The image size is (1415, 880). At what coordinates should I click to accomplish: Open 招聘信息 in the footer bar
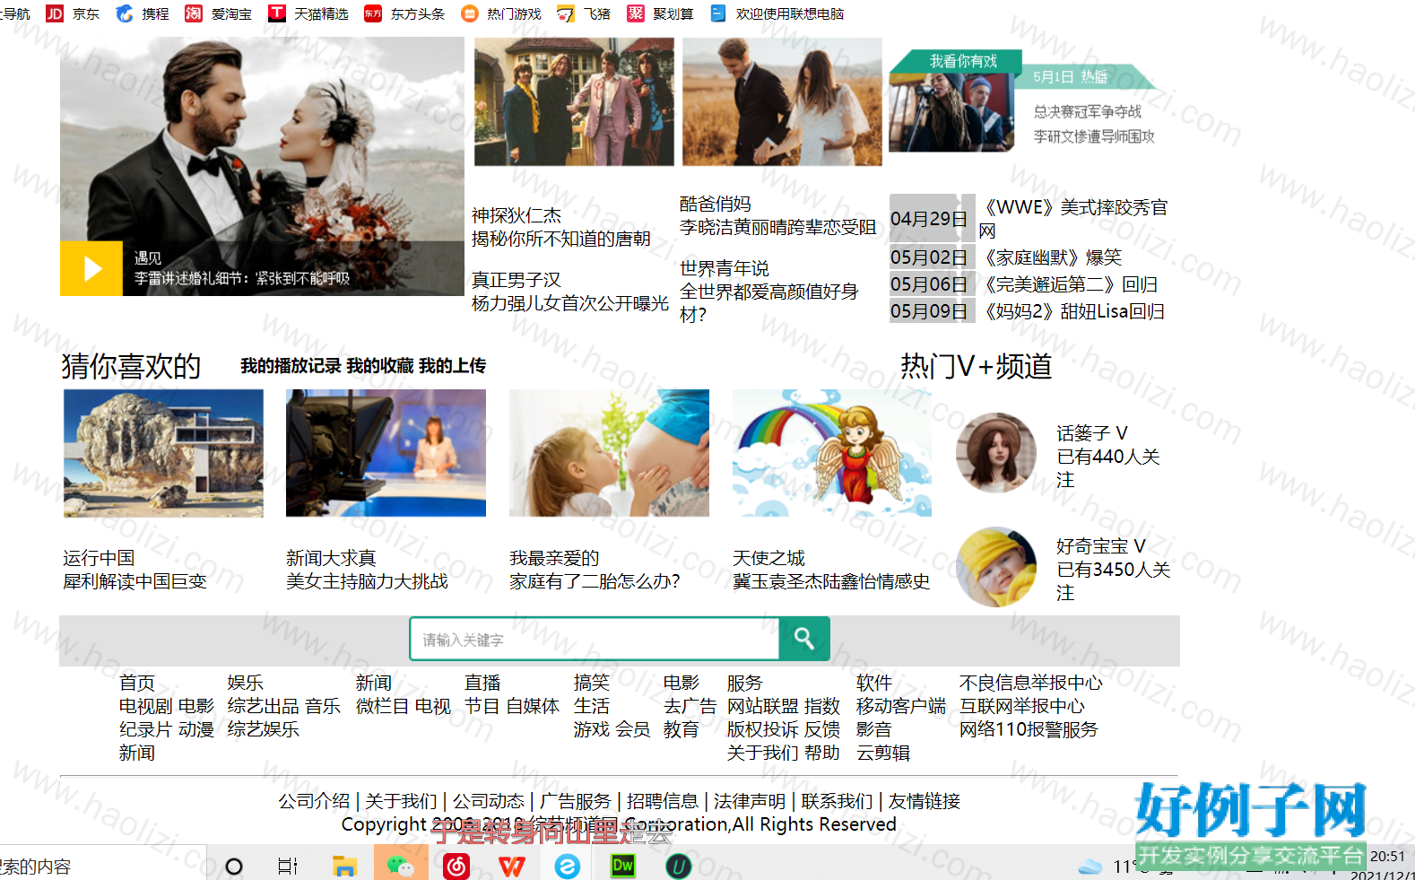click(x=663, y=801)
